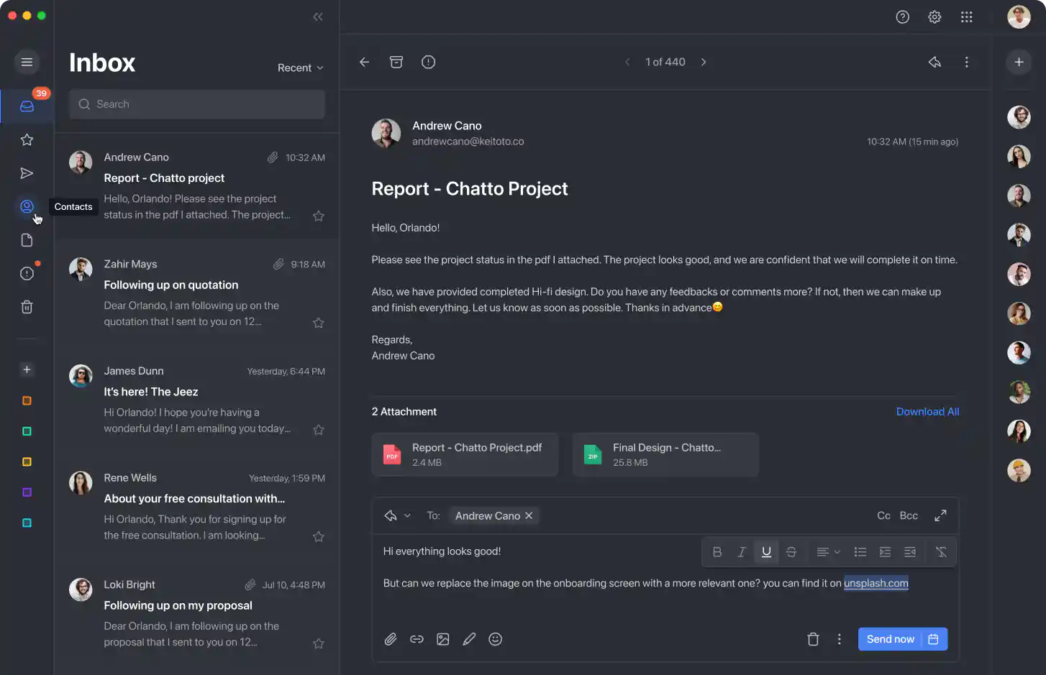Open the James Dunn email
This screenshot has height=675, width=1046.
tap(196, 399)
